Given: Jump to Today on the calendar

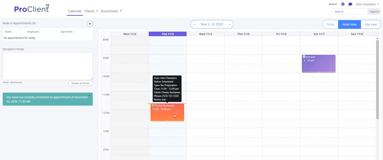Looking at the screenshot, I should click(330, 25).
